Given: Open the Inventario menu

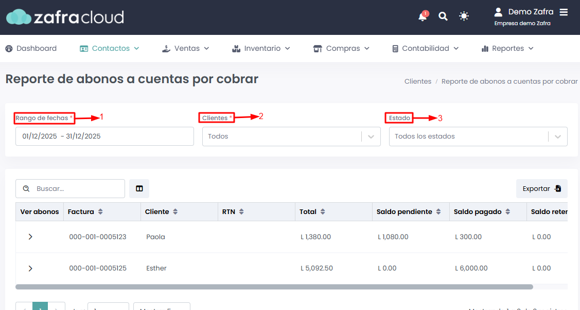Looking at the screenshot, I should point(261,48).
